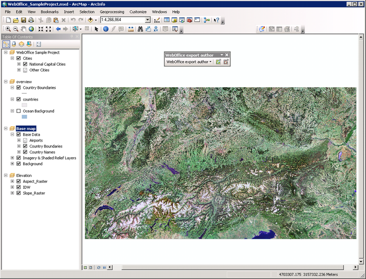Screen dimensions: 366x279
Task: Activate the Pan hand tool
Action: [x=24, y=29]
